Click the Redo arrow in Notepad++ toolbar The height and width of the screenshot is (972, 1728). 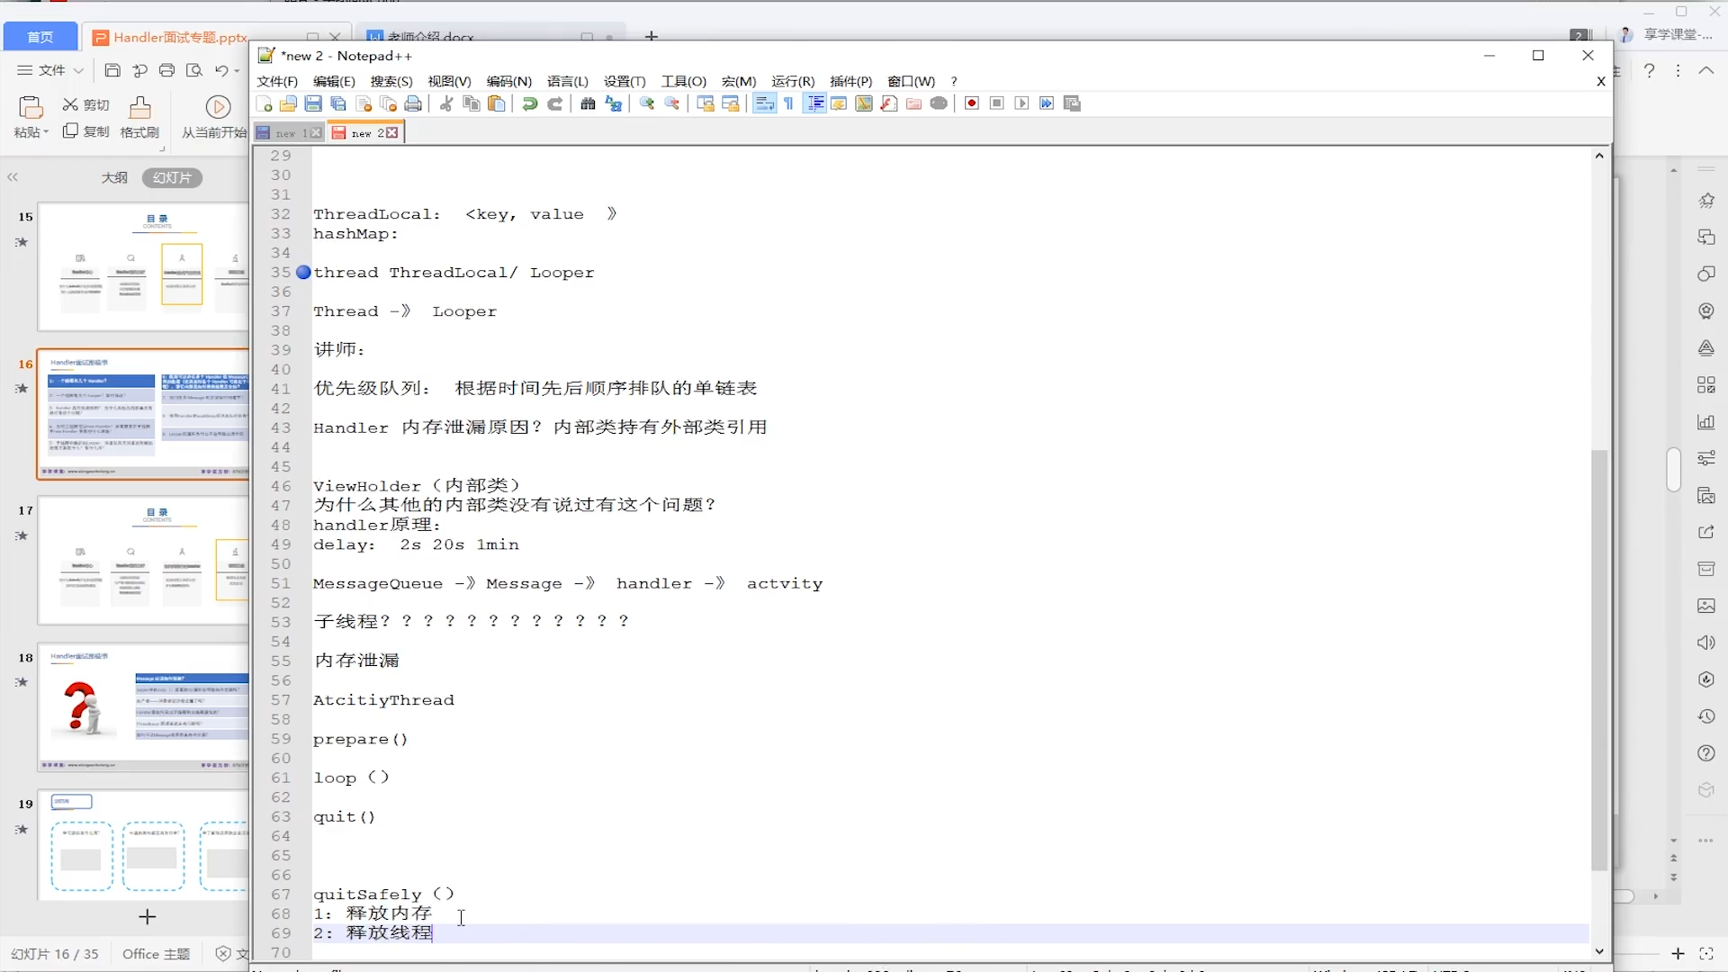pyautogui.click(x=555, y=103)
